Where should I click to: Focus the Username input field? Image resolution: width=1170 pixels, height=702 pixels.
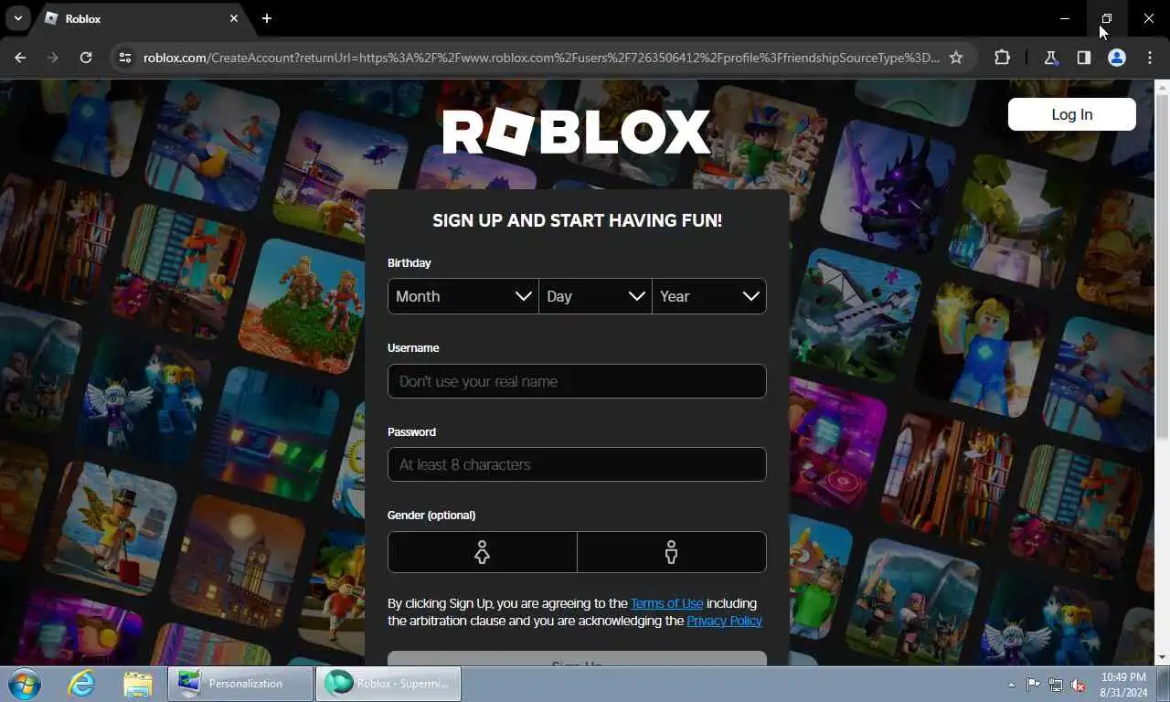point(577,381)
